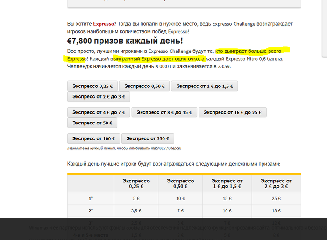Pick Экспресс от 16 € до 25 € button
Screen dimensions: 327x240
tap(233, 112)
